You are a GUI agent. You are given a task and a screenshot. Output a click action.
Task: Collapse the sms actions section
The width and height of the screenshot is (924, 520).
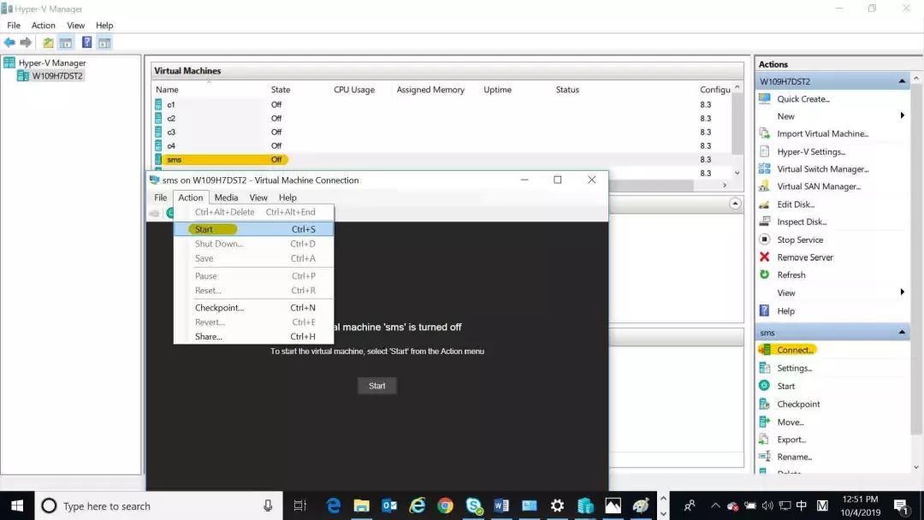click(902, 332)
